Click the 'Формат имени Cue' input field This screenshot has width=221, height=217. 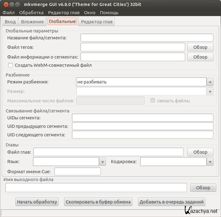pyautogui.click(x=78, y=172)
